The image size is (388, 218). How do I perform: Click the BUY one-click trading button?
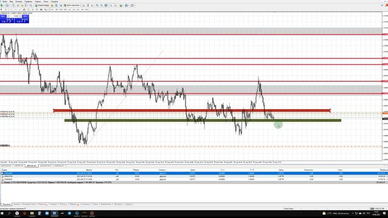coord(22,19)
